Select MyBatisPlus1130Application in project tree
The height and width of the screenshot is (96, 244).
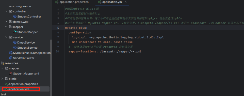pyautogui.click(x=32, y=53)
